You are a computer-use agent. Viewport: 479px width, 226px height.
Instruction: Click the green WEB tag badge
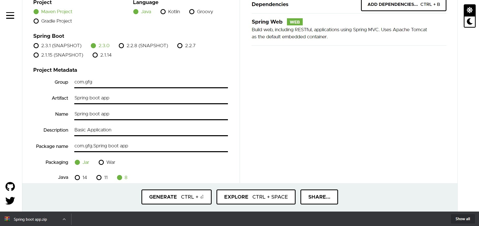tap(295, 22)
